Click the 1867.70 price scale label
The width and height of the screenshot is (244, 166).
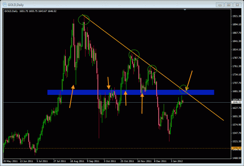click(x=237, y=33)
